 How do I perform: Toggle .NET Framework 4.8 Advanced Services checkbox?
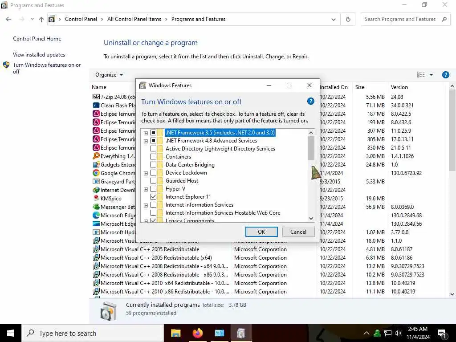[x=153, y=141]
